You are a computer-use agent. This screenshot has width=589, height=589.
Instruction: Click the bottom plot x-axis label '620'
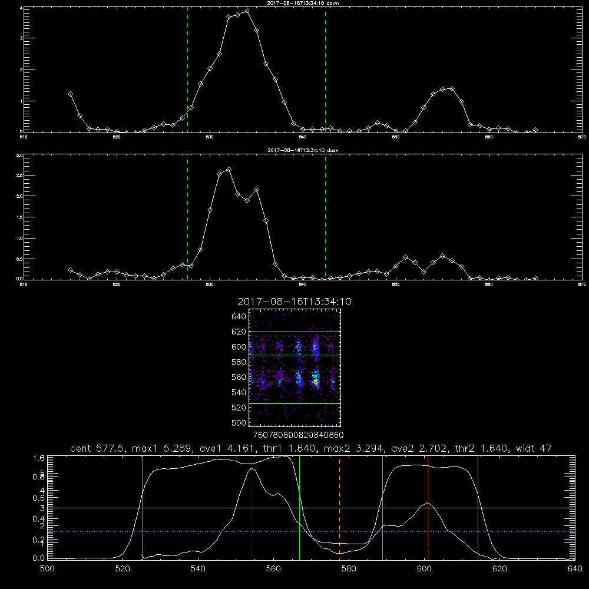pos(499,569)
